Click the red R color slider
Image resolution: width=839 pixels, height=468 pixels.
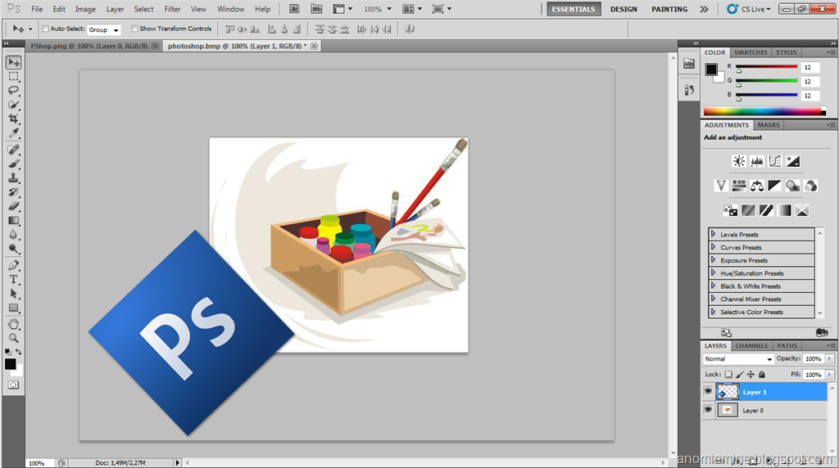coord(767,67)
